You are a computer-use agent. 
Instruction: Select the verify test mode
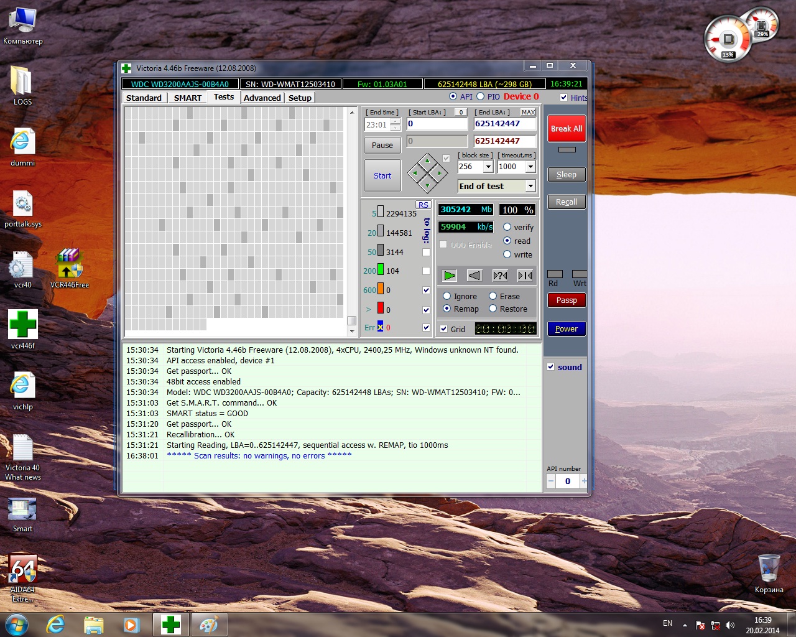click(x=507, y=227)
